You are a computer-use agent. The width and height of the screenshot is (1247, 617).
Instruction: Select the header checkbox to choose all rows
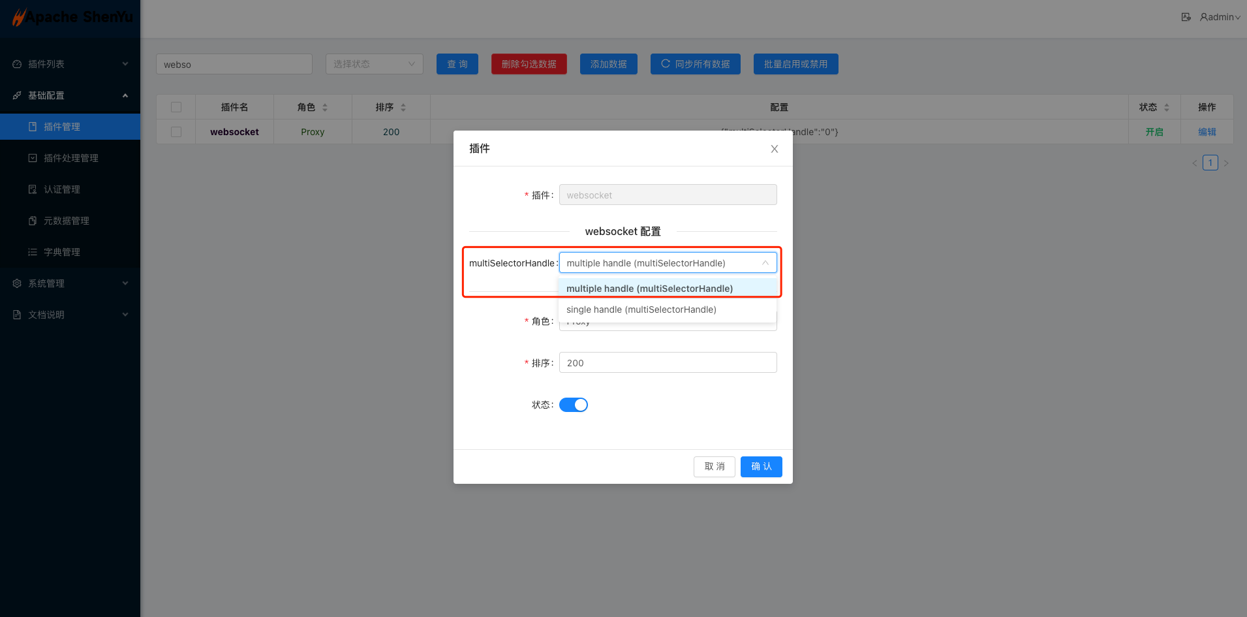pyautogui.click(x=176, y=106)
